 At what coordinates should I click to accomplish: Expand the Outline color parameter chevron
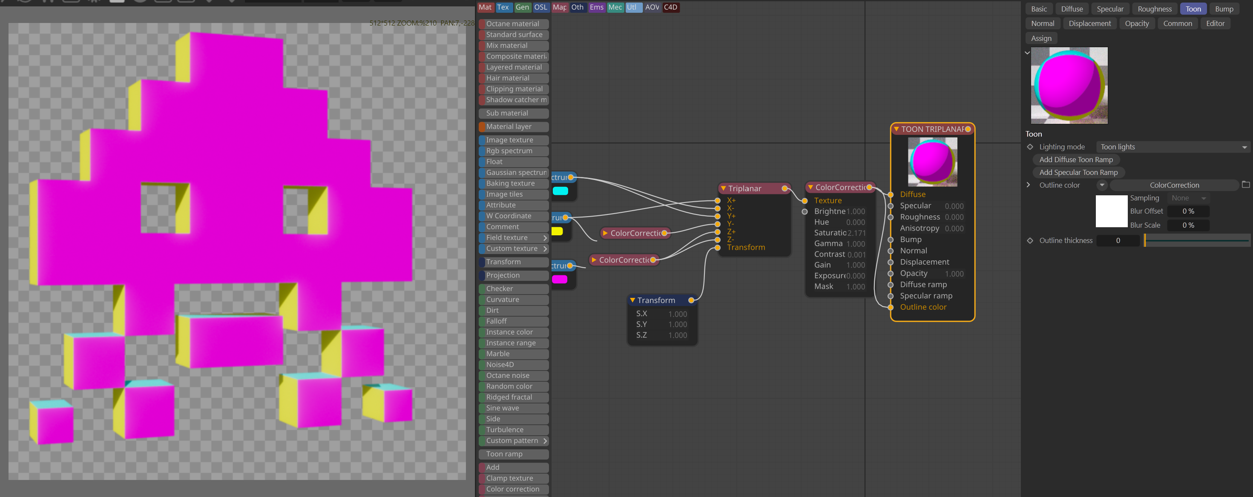click(1028, 185)
